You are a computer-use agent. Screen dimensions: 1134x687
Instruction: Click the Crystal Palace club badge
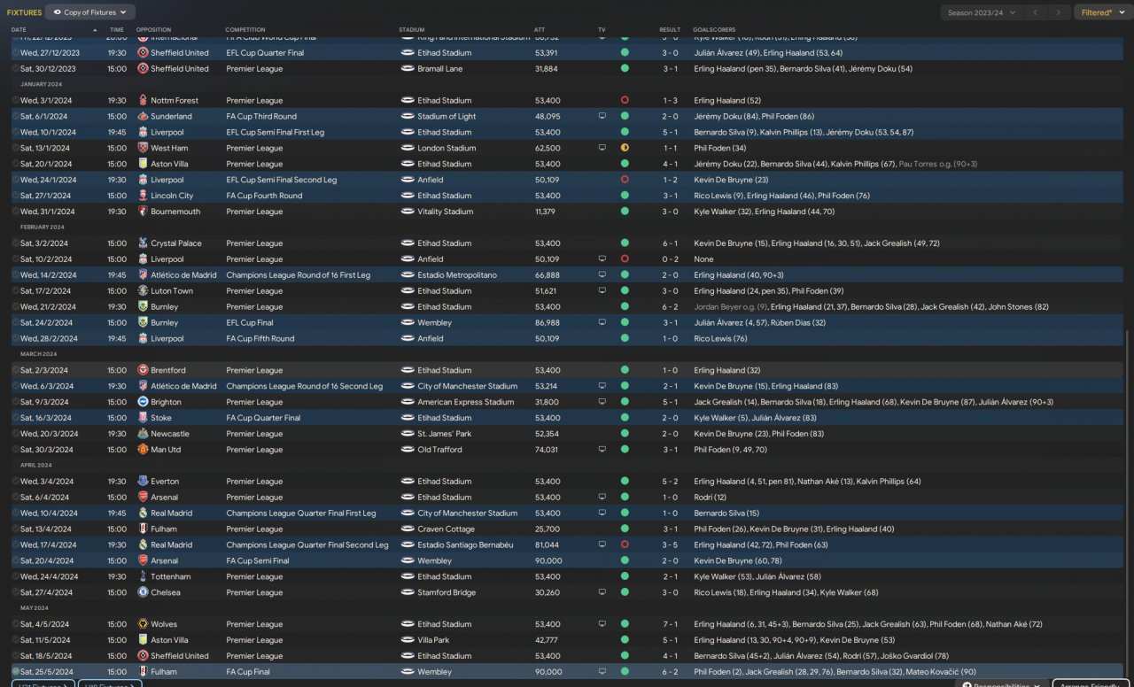(143, 243)
